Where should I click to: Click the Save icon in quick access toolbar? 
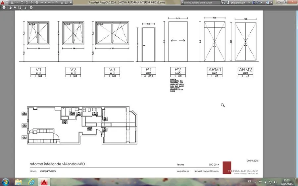point(22,2)
